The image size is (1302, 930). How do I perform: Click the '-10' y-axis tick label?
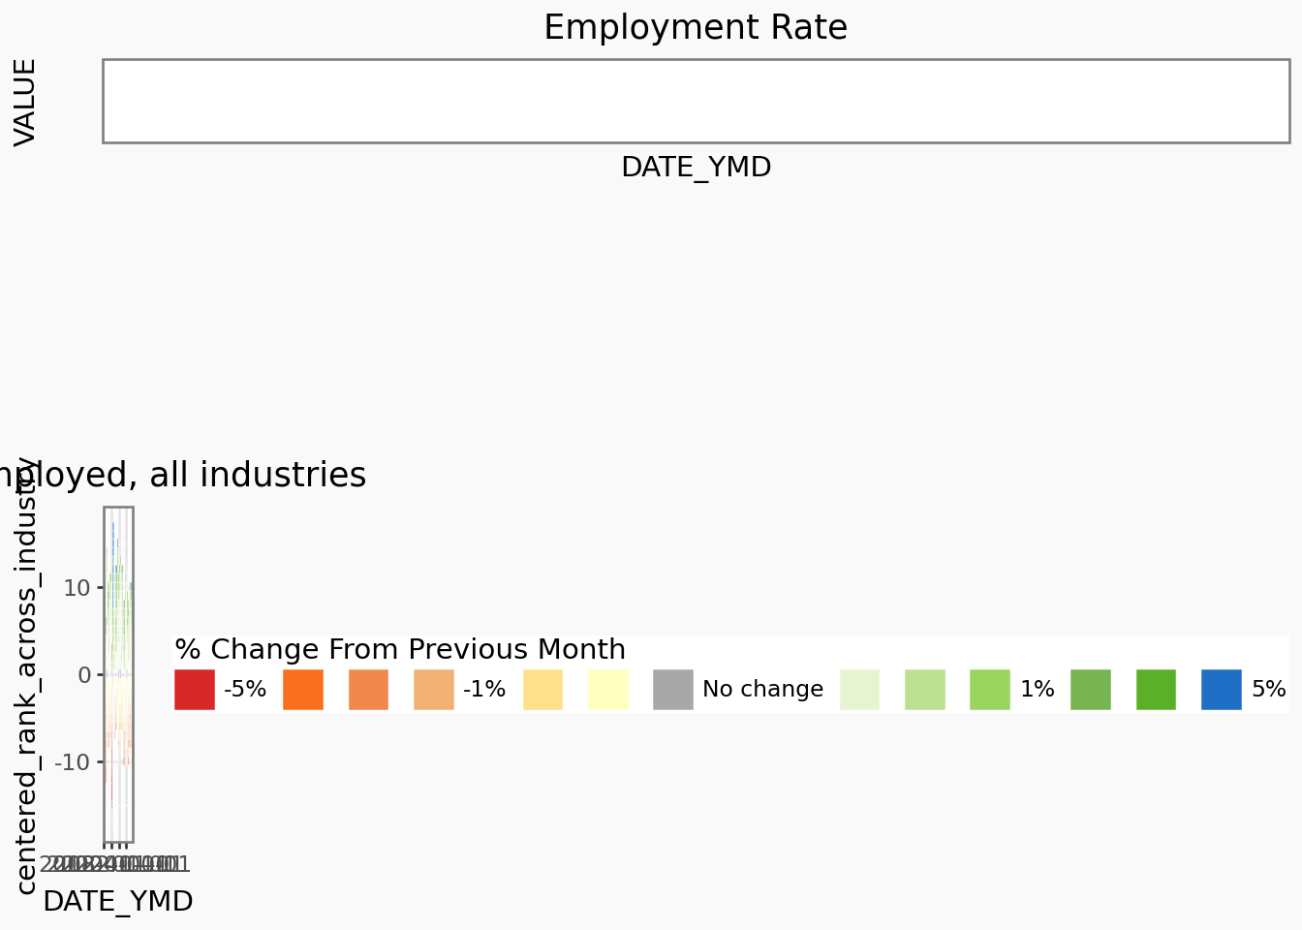click(x=73, y=762)
